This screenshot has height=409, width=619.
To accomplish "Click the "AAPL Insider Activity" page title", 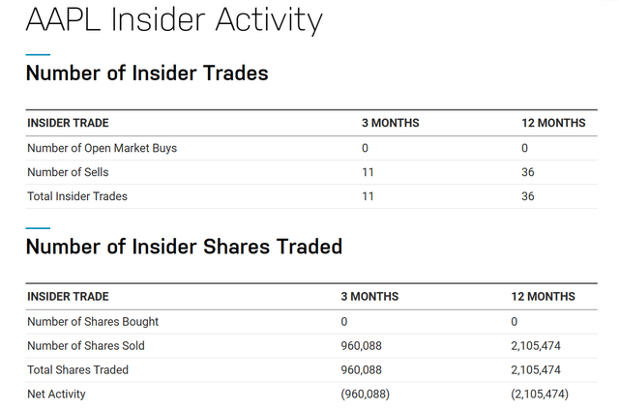I will [x=174, y=20].
